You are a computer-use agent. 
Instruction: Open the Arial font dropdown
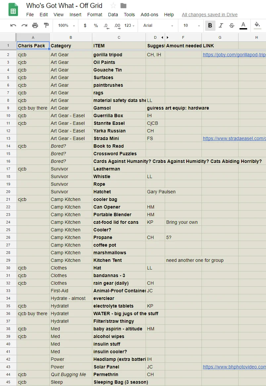point(158,25)
